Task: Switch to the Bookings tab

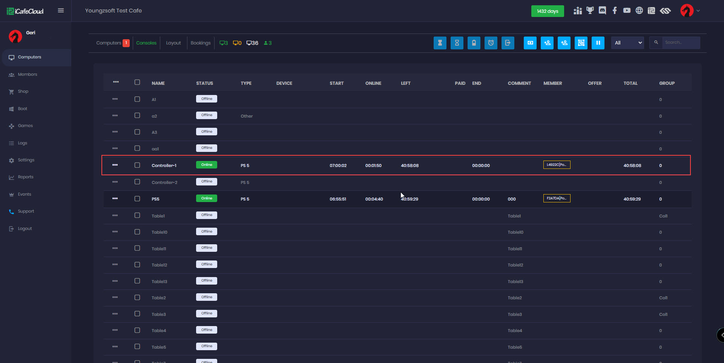Action: point(200,43)
